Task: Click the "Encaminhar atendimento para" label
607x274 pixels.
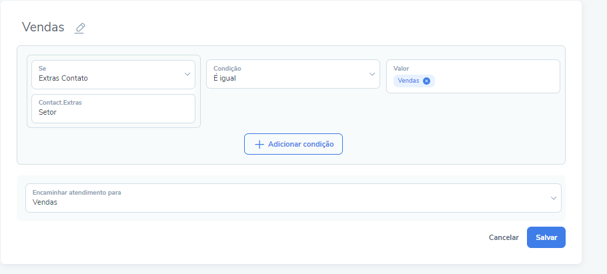Action: [77, 193]
